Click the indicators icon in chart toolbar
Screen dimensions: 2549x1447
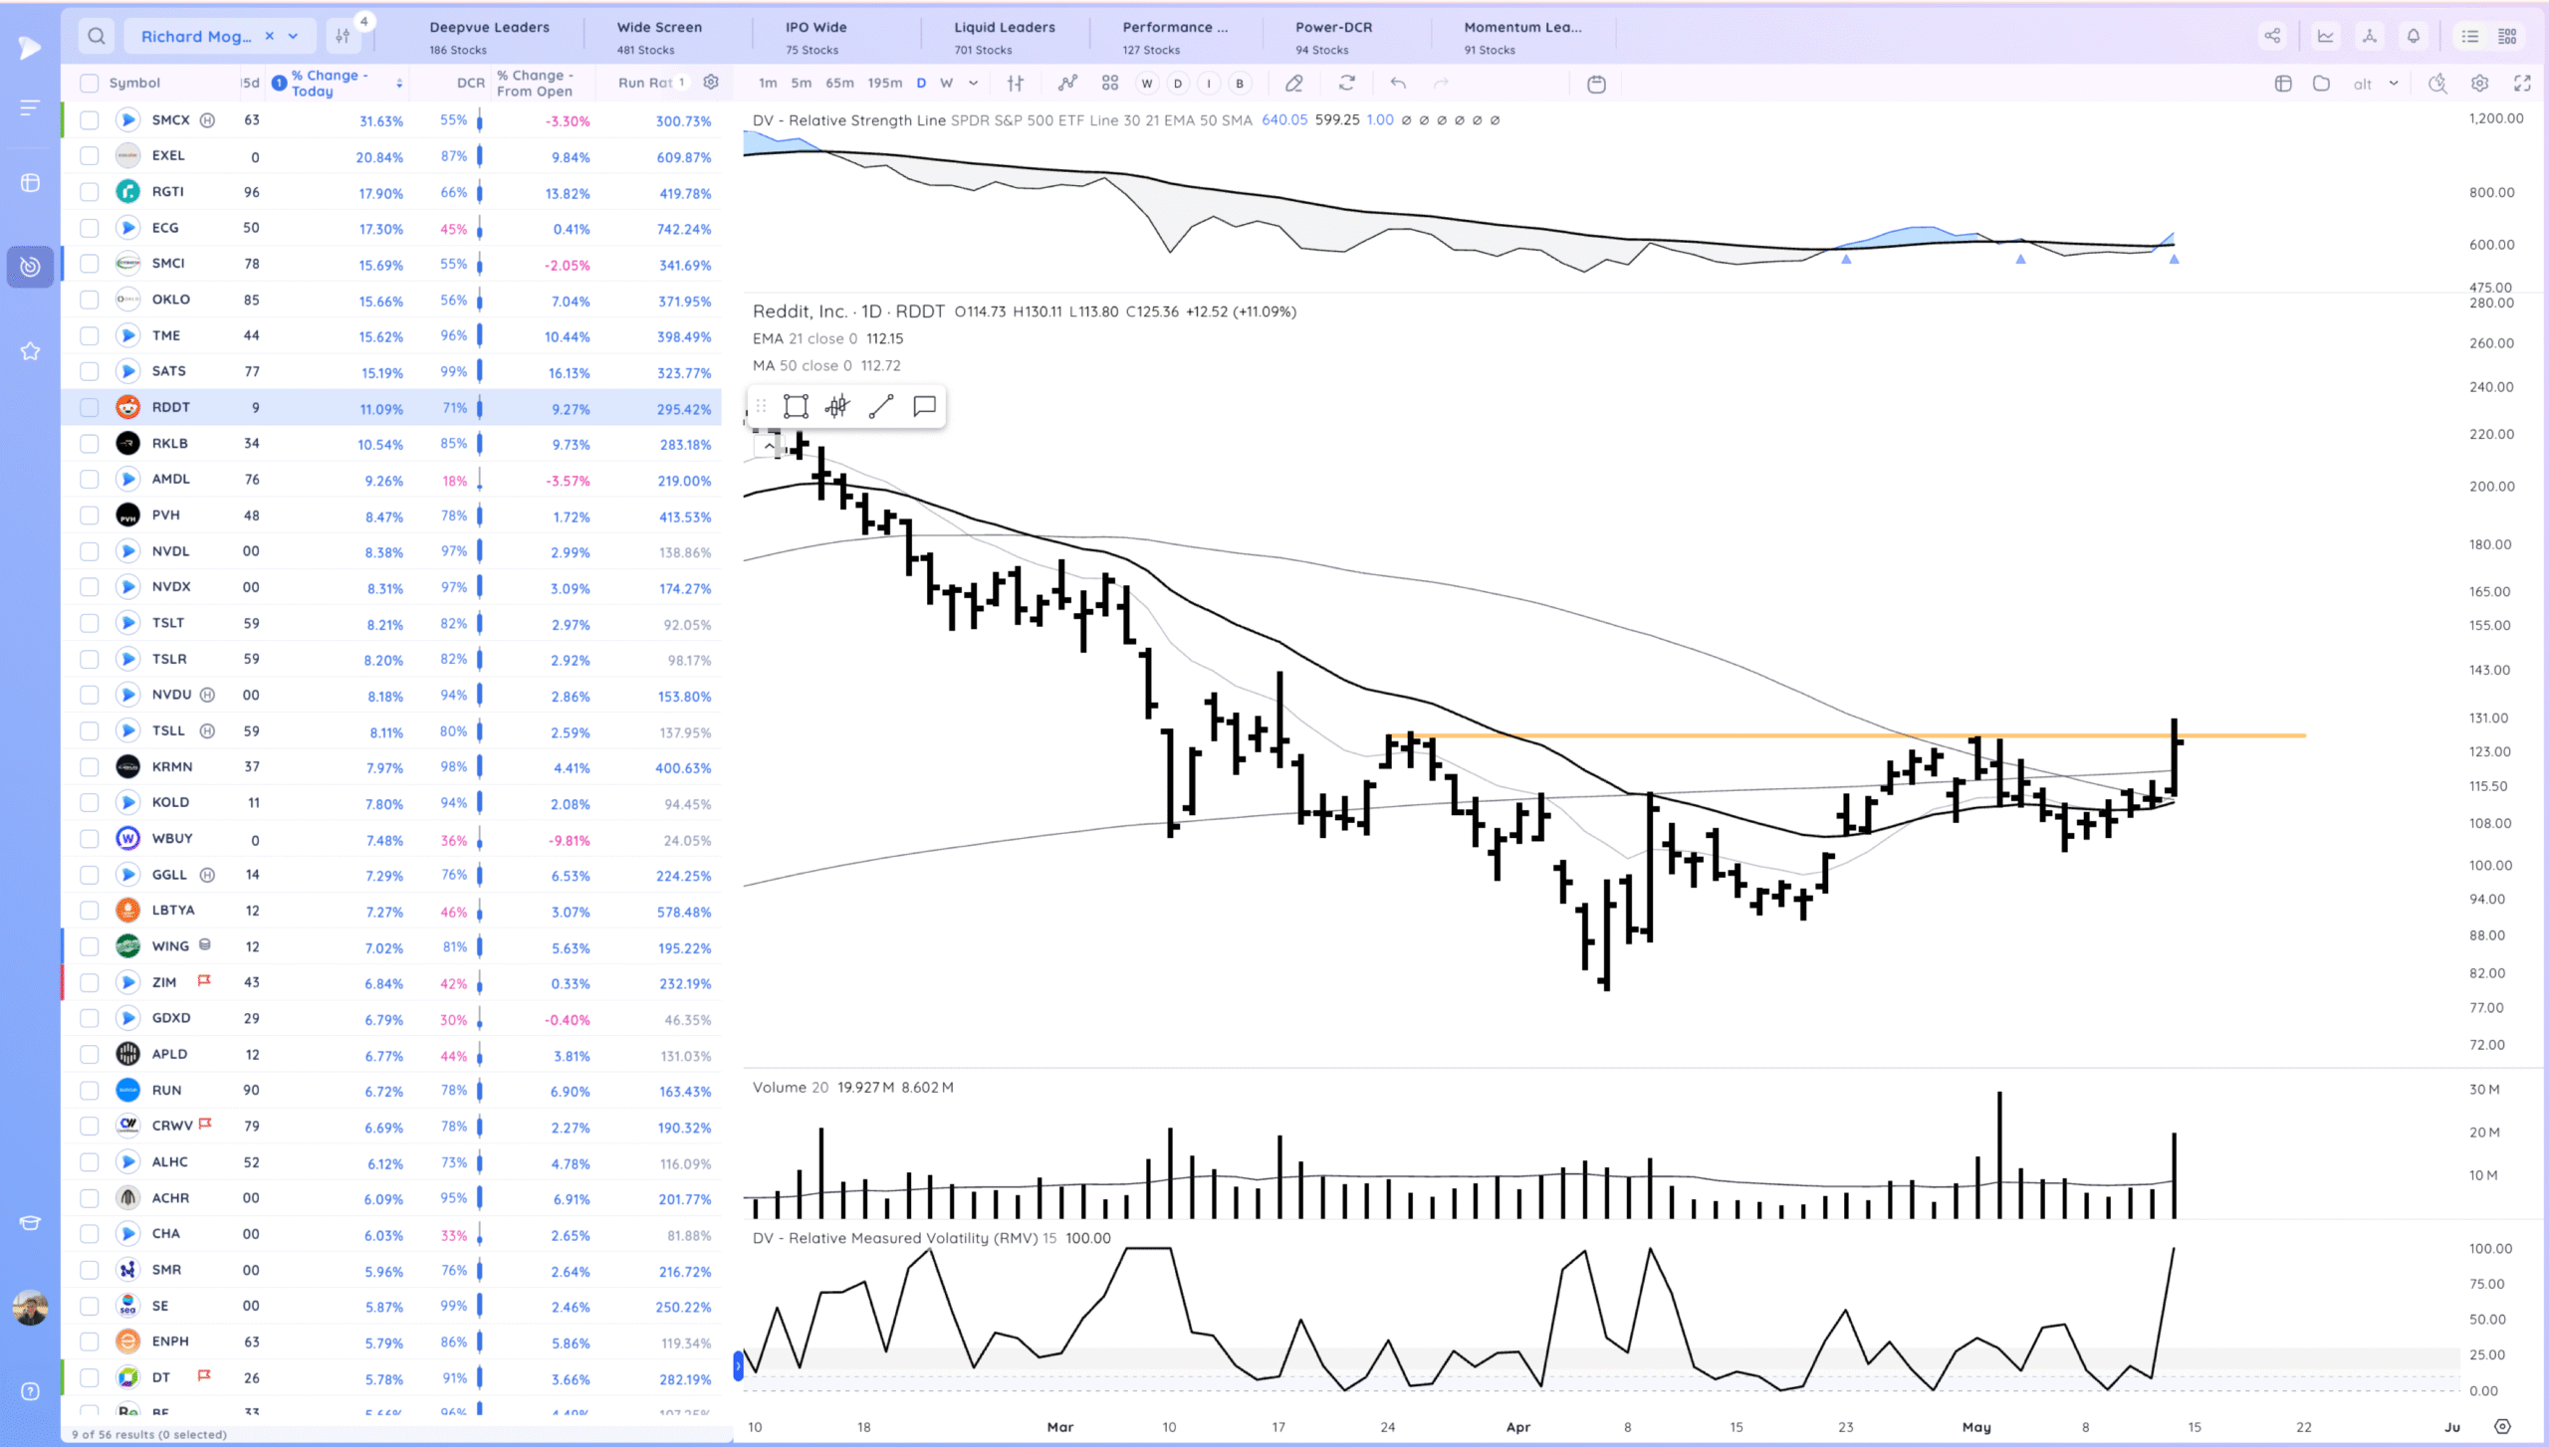coord(1067,84)
